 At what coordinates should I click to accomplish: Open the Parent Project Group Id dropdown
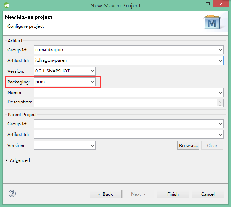[x=220, y=124]
